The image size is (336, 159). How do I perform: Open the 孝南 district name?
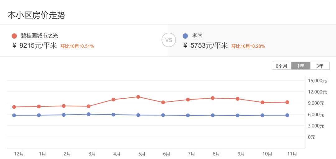[197, 36]
